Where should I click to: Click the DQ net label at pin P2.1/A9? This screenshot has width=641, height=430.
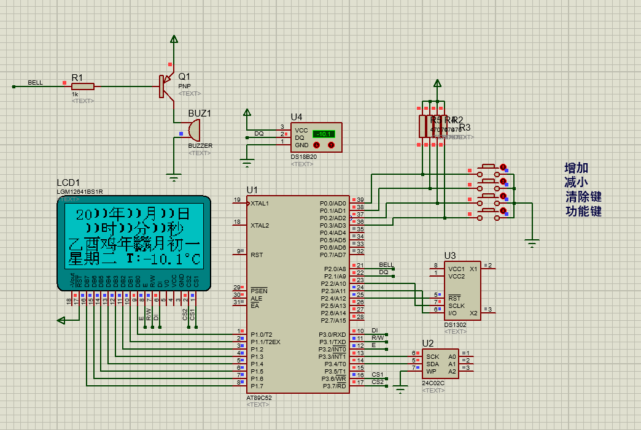click(384, 272)
